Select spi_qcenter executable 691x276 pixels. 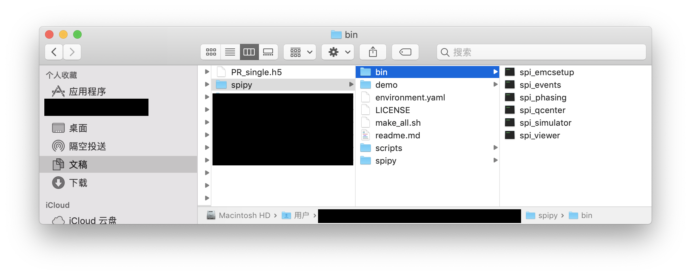click(x=576, y=110)
